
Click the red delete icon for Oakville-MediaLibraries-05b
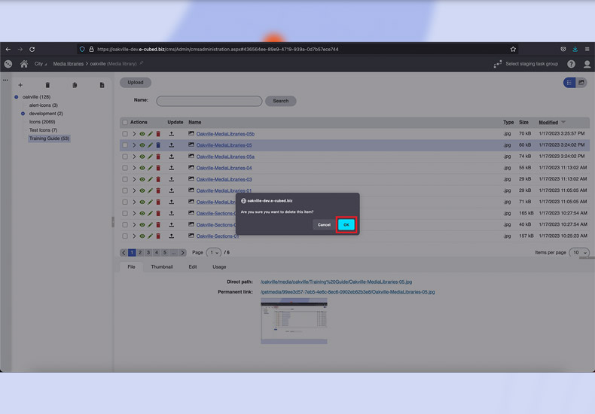(158, 134)
